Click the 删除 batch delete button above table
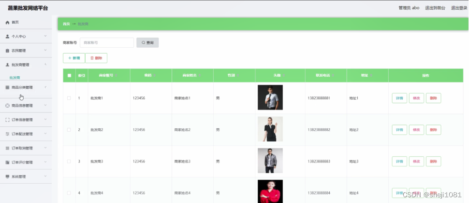This screenshot has width=469, height=203. [x=96, y=58]
